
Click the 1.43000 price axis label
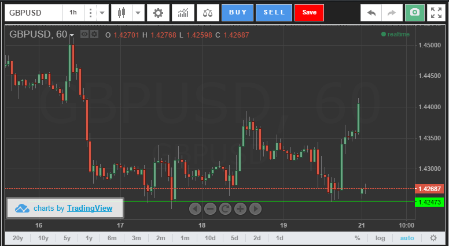coord(429,169)
